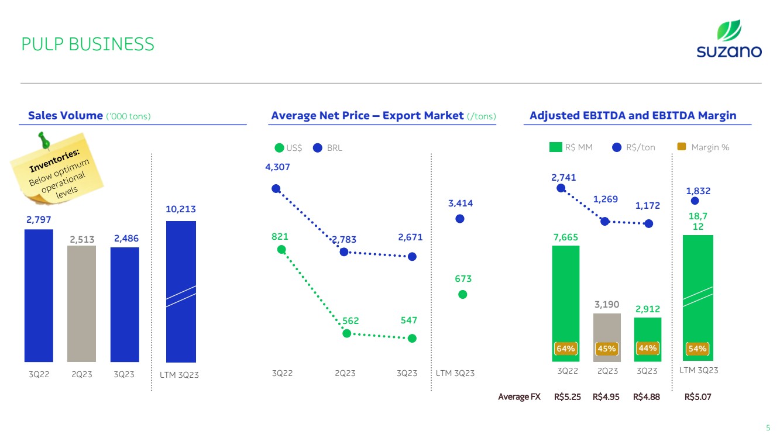Click the Suzano leaf logo

729,39
